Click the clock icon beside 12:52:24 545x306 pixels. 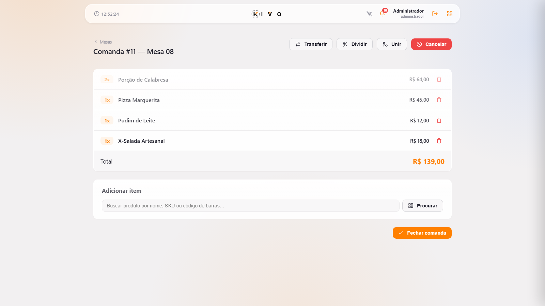click(x=97, y=14)
